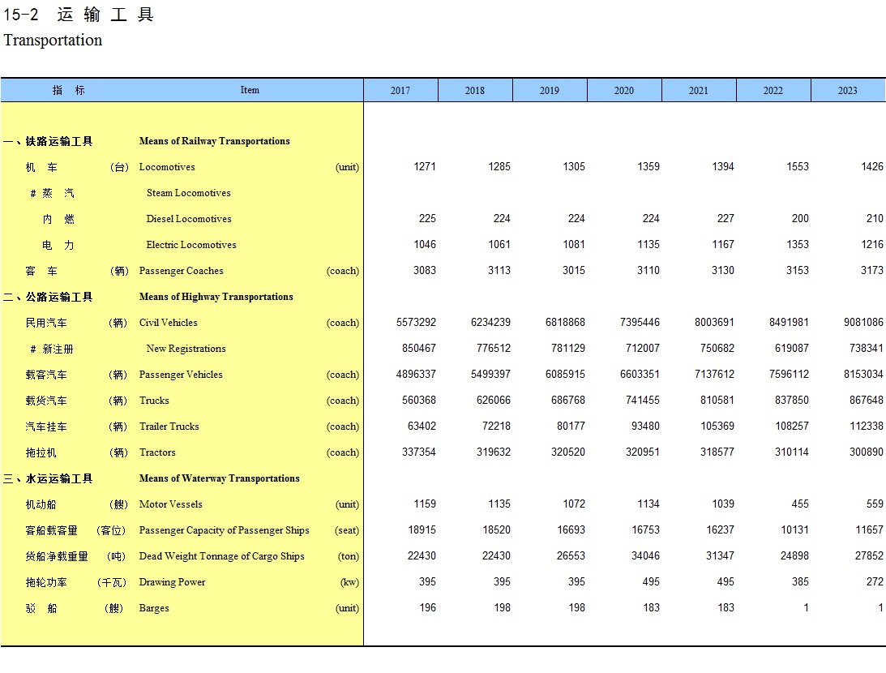Click the '一、铁路运输工具' section heading
Screen dimensions: 886x673
click(48, 141)
